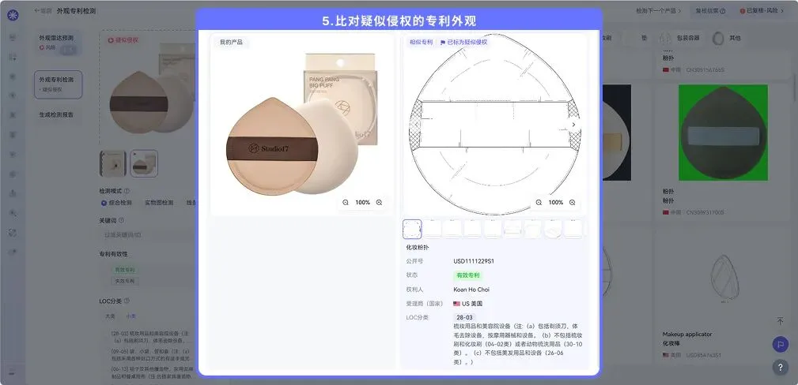Zoom in on my product image
This screenshot has width=798, height=385.
point(379,202)
